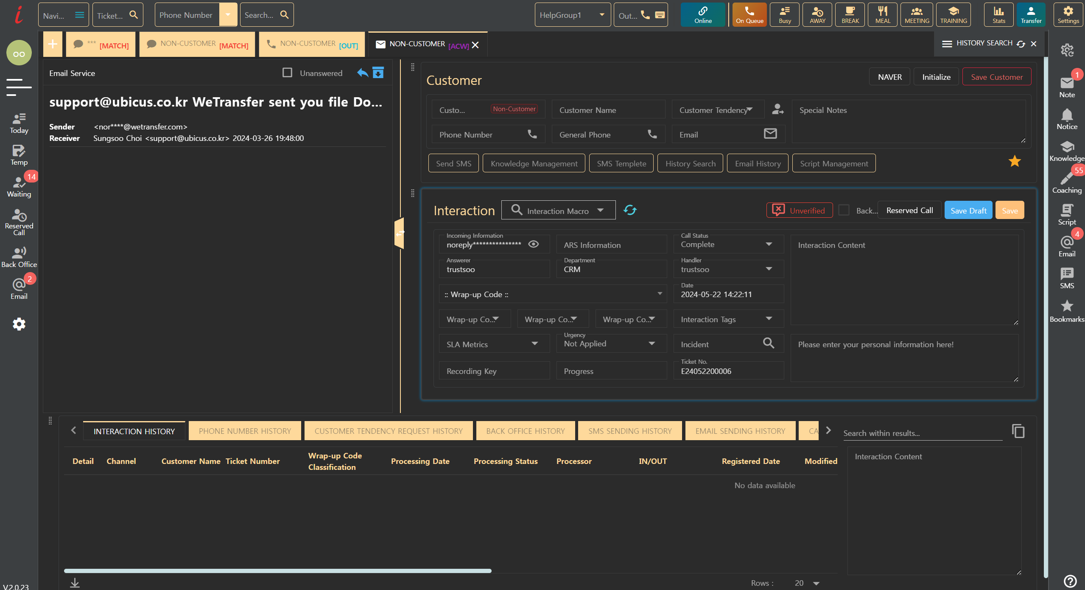
Task: Click the reply arrow in Email Service
Action: pyautogui.click(x=362, y=73)
